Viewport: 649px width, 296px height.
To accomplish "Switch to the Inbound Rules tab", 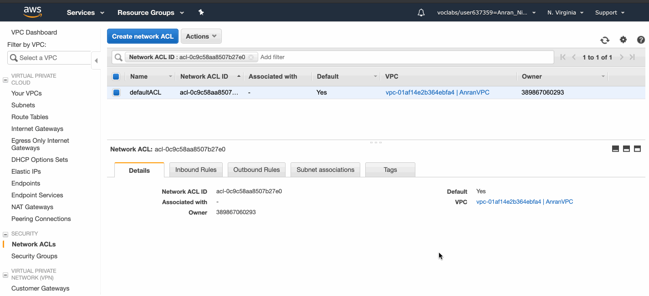I will [x=196, y=170].
